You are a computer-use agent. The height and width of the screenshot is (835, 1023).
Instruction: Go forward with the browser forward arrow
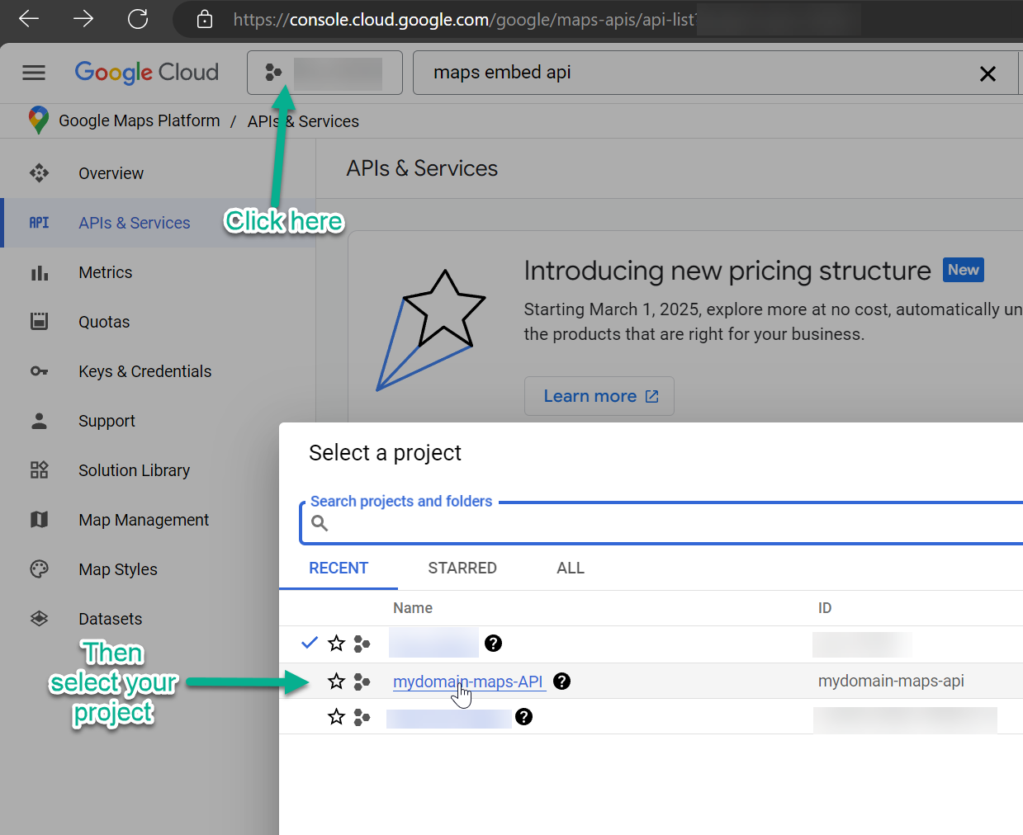83,19
